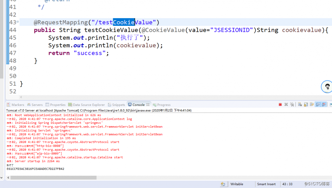Click line number 52 in the gutter
The width and height of the screenshot is (332, 188).
coord(13,91)
